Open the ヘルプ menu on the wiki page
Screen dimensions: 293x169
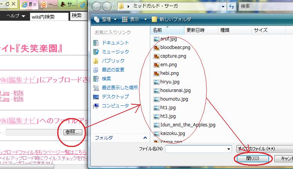(x=16, y=16)
